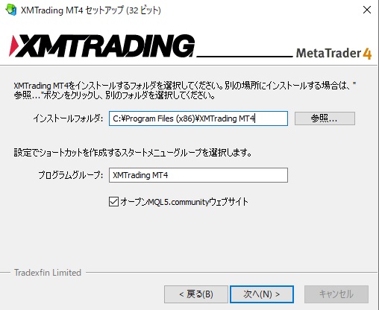Proceed with the 次へ(N) button

click(262, 294)
